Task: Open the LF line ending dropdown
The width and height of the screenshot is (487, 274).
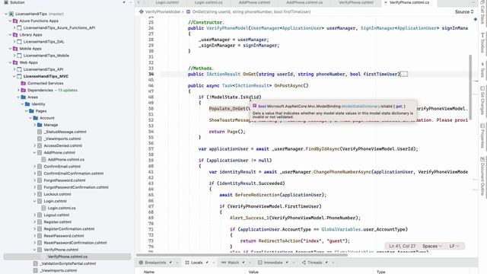Action: point(454,246)
